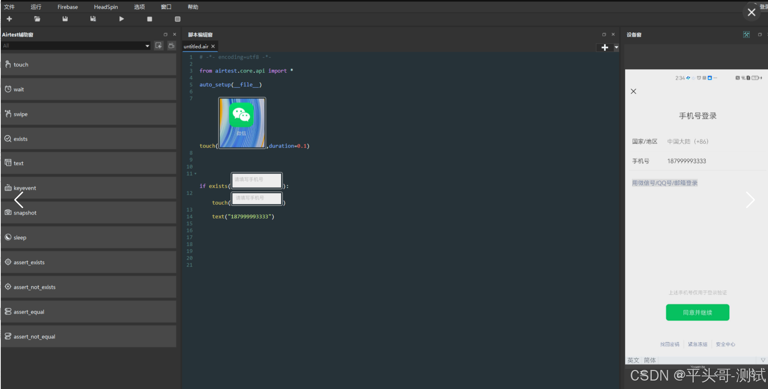Open a script with the folder icon
The width and height of the screenshot is (768, 389).
[x=37, y=19]
